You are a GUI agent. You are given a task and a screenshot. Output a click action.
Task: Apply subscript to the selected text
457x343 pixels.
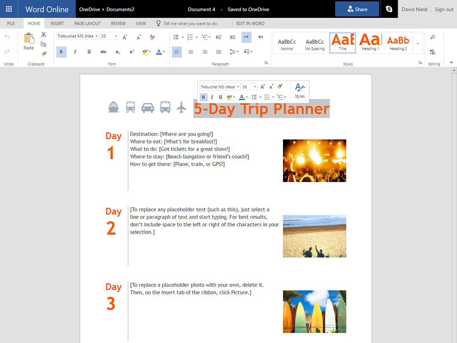tap(117, 52)
